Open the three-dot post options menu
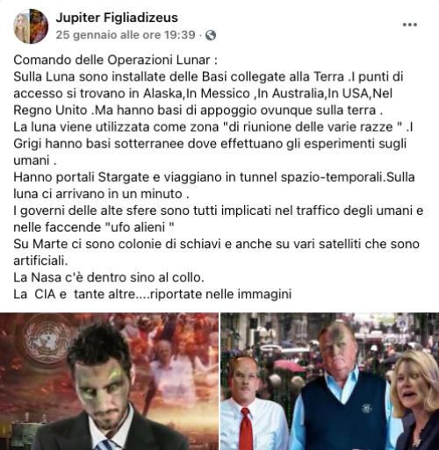Image resolution: width=439 pixels, height=450 pixels. click(410, 25)
